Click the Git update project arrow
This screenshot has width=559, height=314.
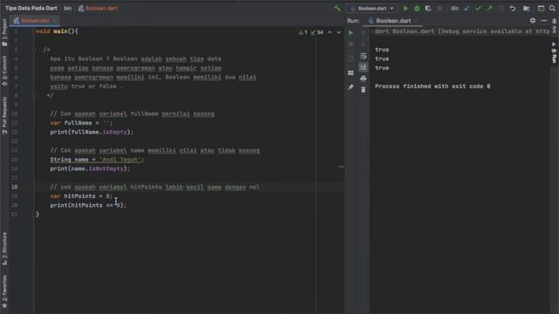click(466, 8)
